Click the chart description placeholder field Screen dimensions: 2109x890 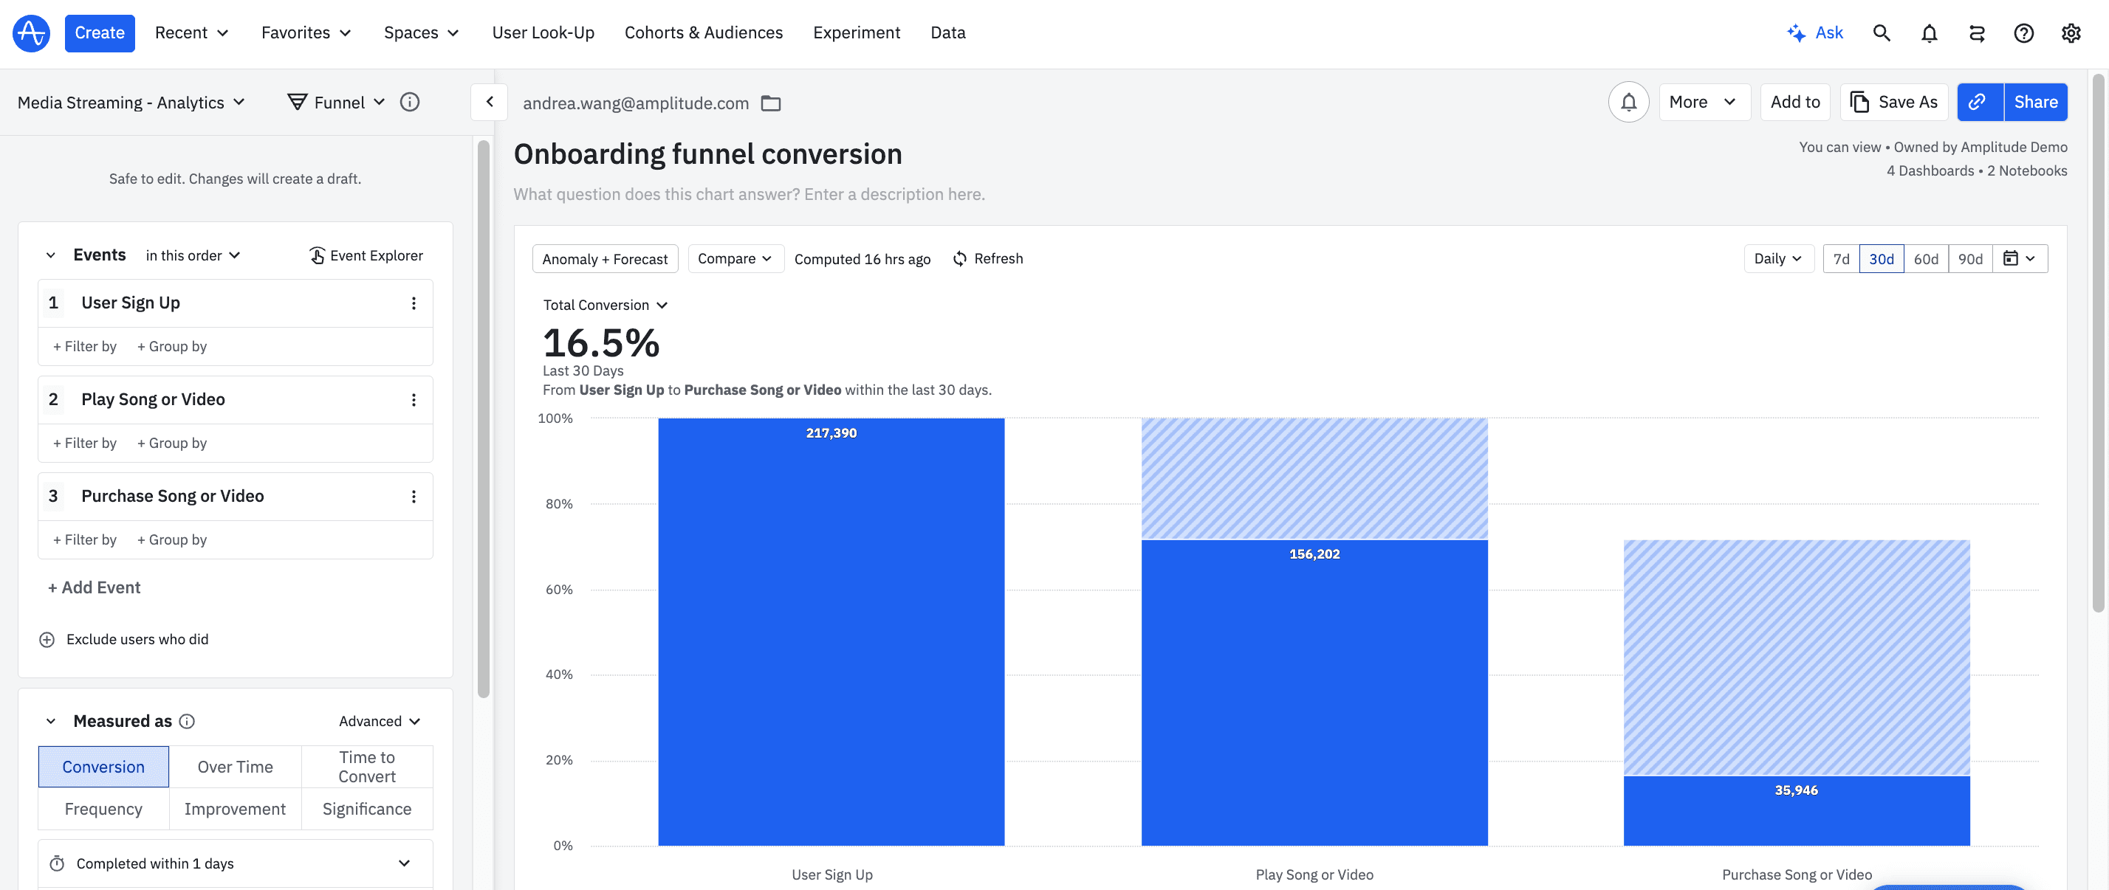point(748,194)
